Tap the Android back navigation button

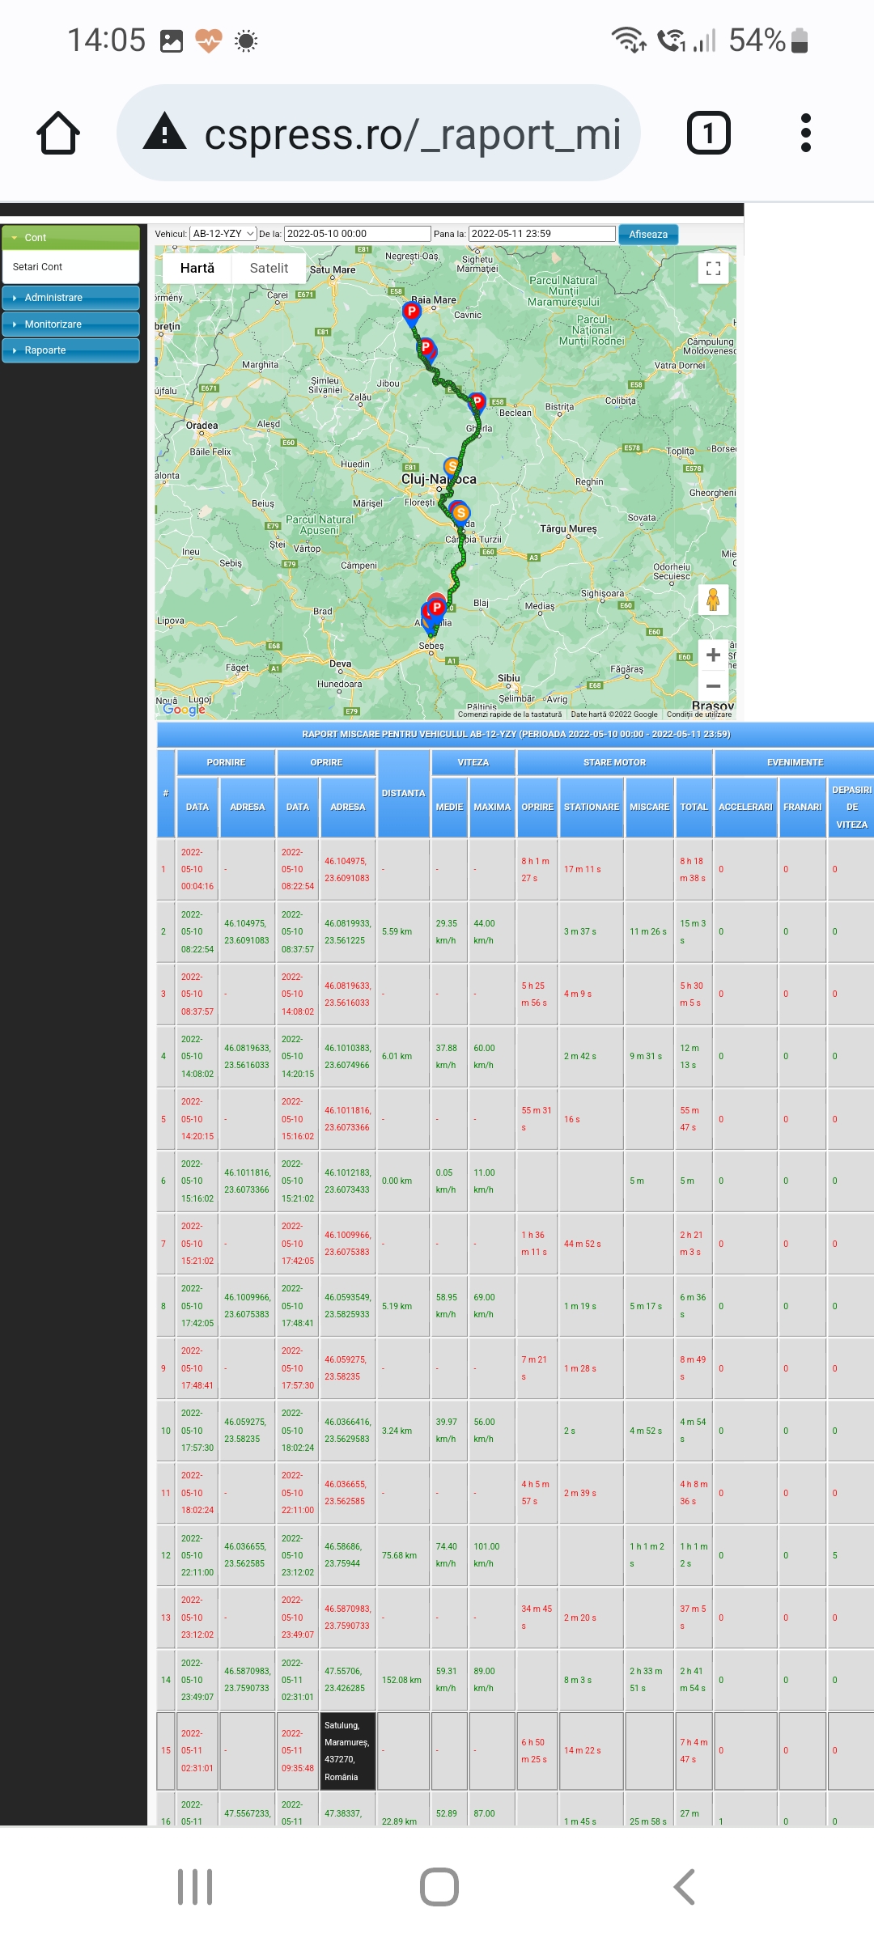(x=684, y=1887)
